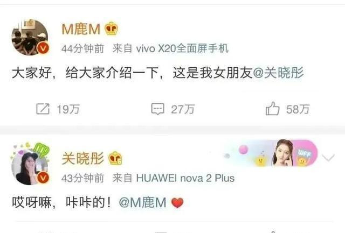345x233 pixels.
Task: Open the M鹿M username link
Action: pos(81,29)
